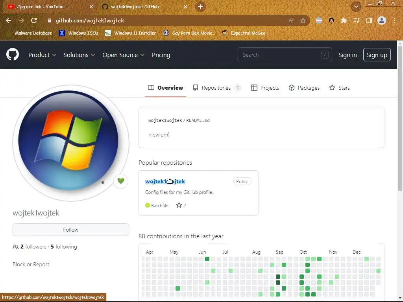Bookmark this page with the star icon
Screen dimensions: 403x302
click(303, 20)
